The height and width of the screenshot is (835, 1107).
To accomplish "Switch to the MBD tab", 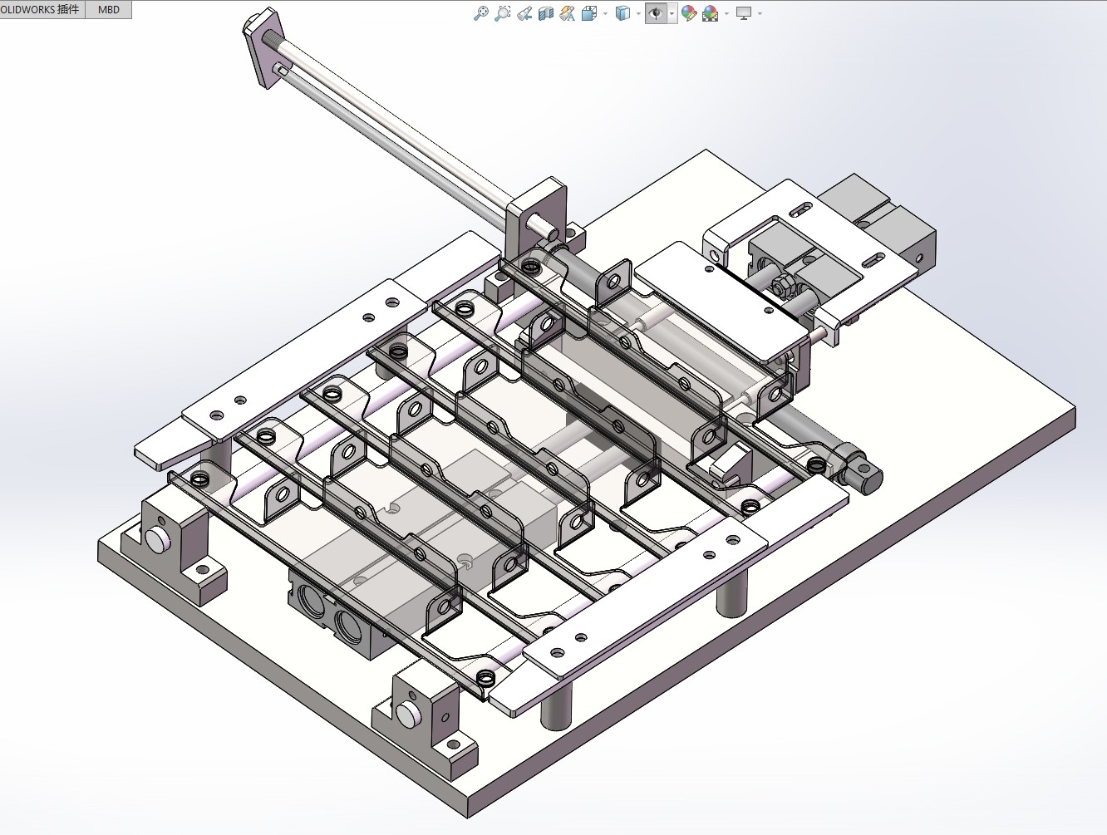I will point(109,10).
